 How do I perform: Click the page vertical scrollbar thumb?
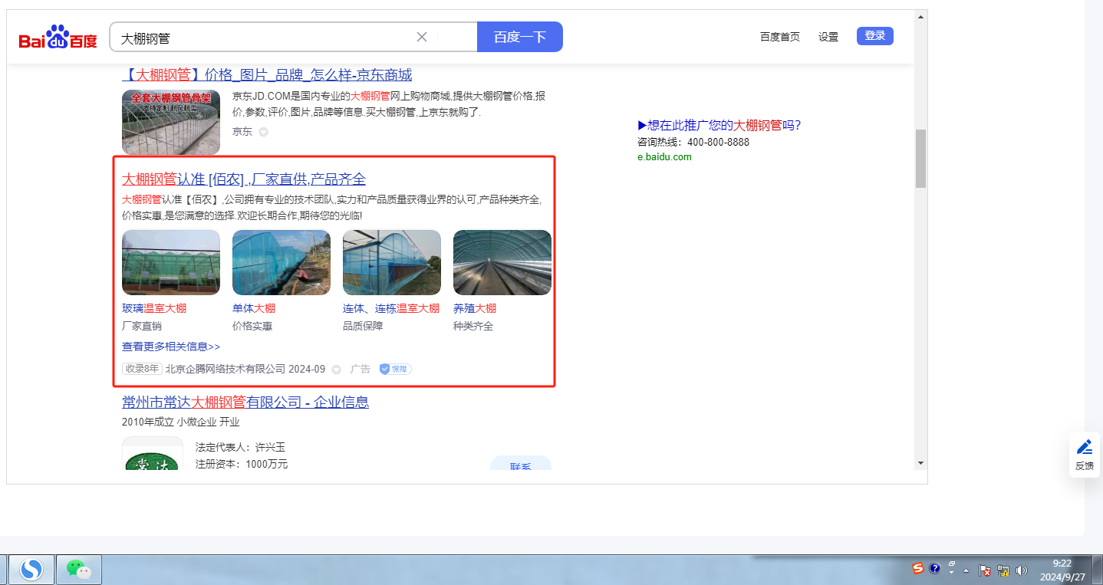click(920, 159)
